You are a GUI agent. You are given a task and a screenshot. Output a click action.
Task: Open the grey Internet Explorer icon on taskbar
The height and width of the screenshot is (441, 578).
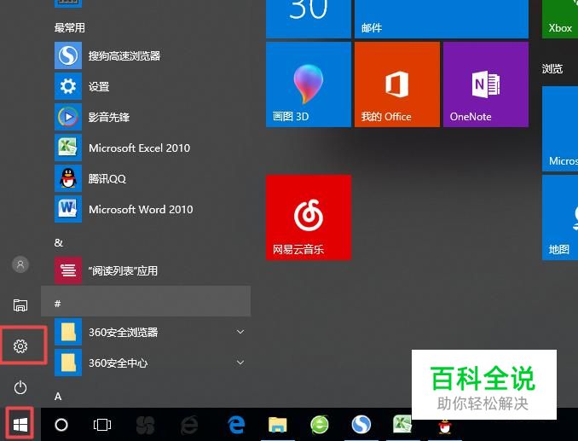point(189,425)
